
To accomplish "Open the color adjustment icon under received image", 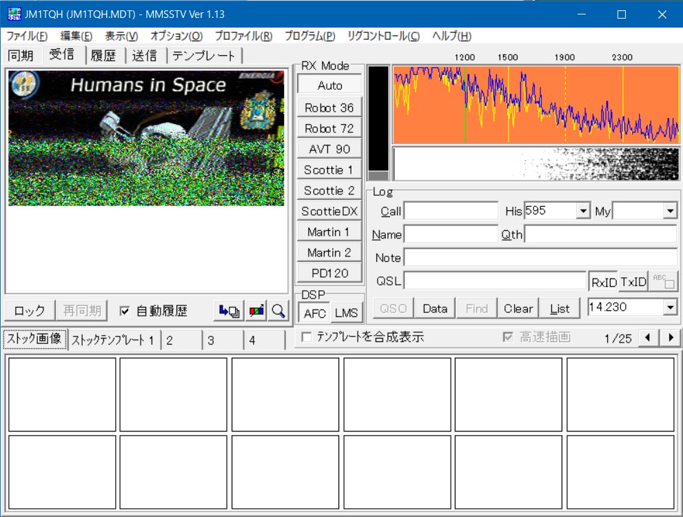I will coord(256,311).
